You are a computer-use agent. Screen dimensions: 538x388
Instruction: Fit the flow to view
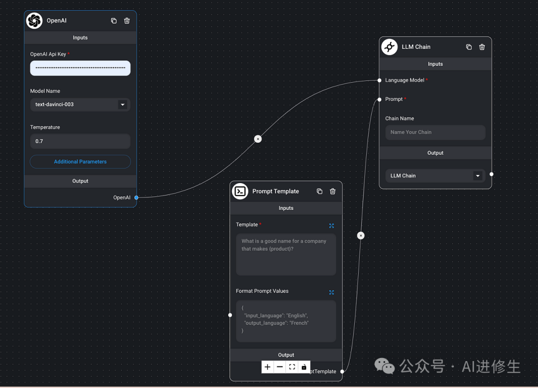292,367
